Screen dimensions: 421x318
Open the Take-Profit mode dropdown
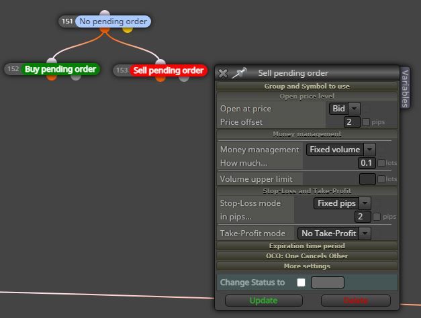pos(334,233)
